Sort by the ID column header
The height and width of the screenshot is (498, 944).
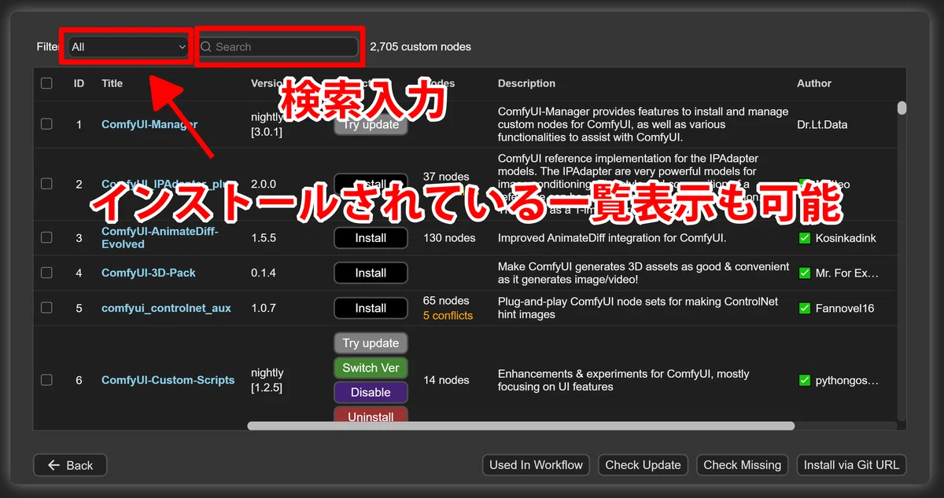pyautogui.click(x=79, y=83)
